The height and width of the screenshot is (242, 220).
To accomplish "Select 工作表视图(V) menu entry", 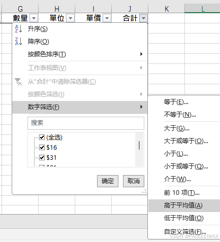I will click(80, 68).
